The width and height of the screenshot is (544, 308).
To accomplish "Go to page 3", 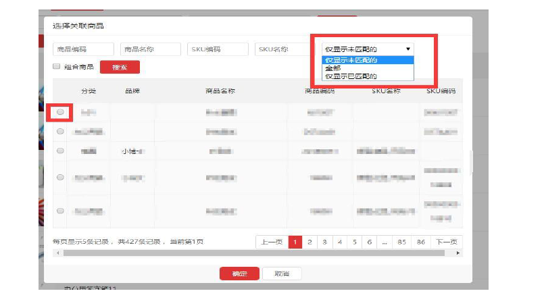I will pyautogui.click(x=325, y=242).
